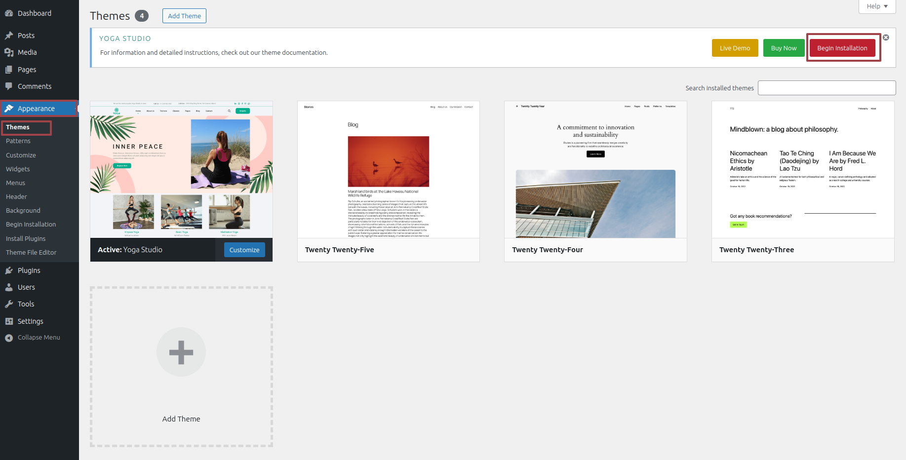Click the Active: Yoga Studio label
The image size is (906, 460).
click(x=130, y=250)
